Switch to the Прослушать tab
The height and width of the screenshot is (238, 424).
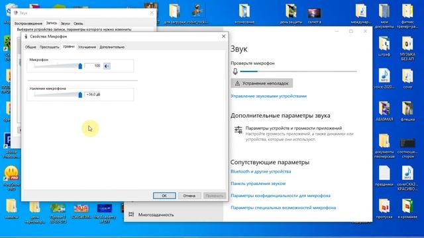click(x=49, y=47)
